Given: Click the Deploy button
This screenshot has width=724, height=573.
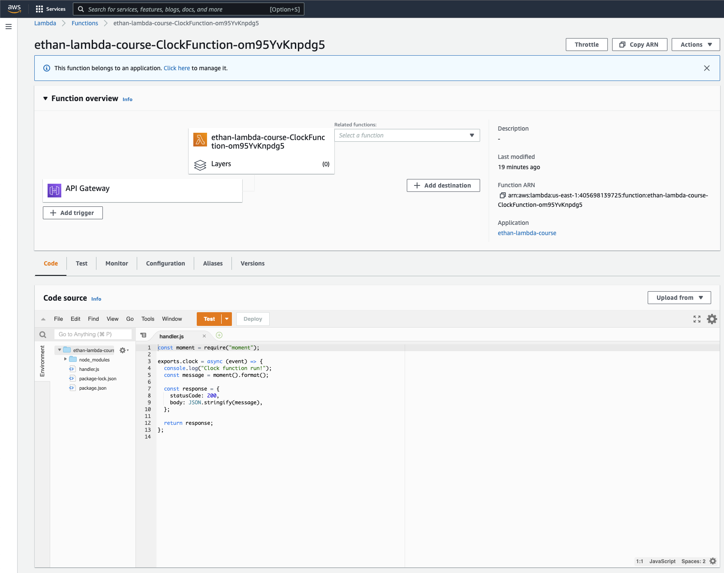Looking at the screenshot, I should 253,319.
